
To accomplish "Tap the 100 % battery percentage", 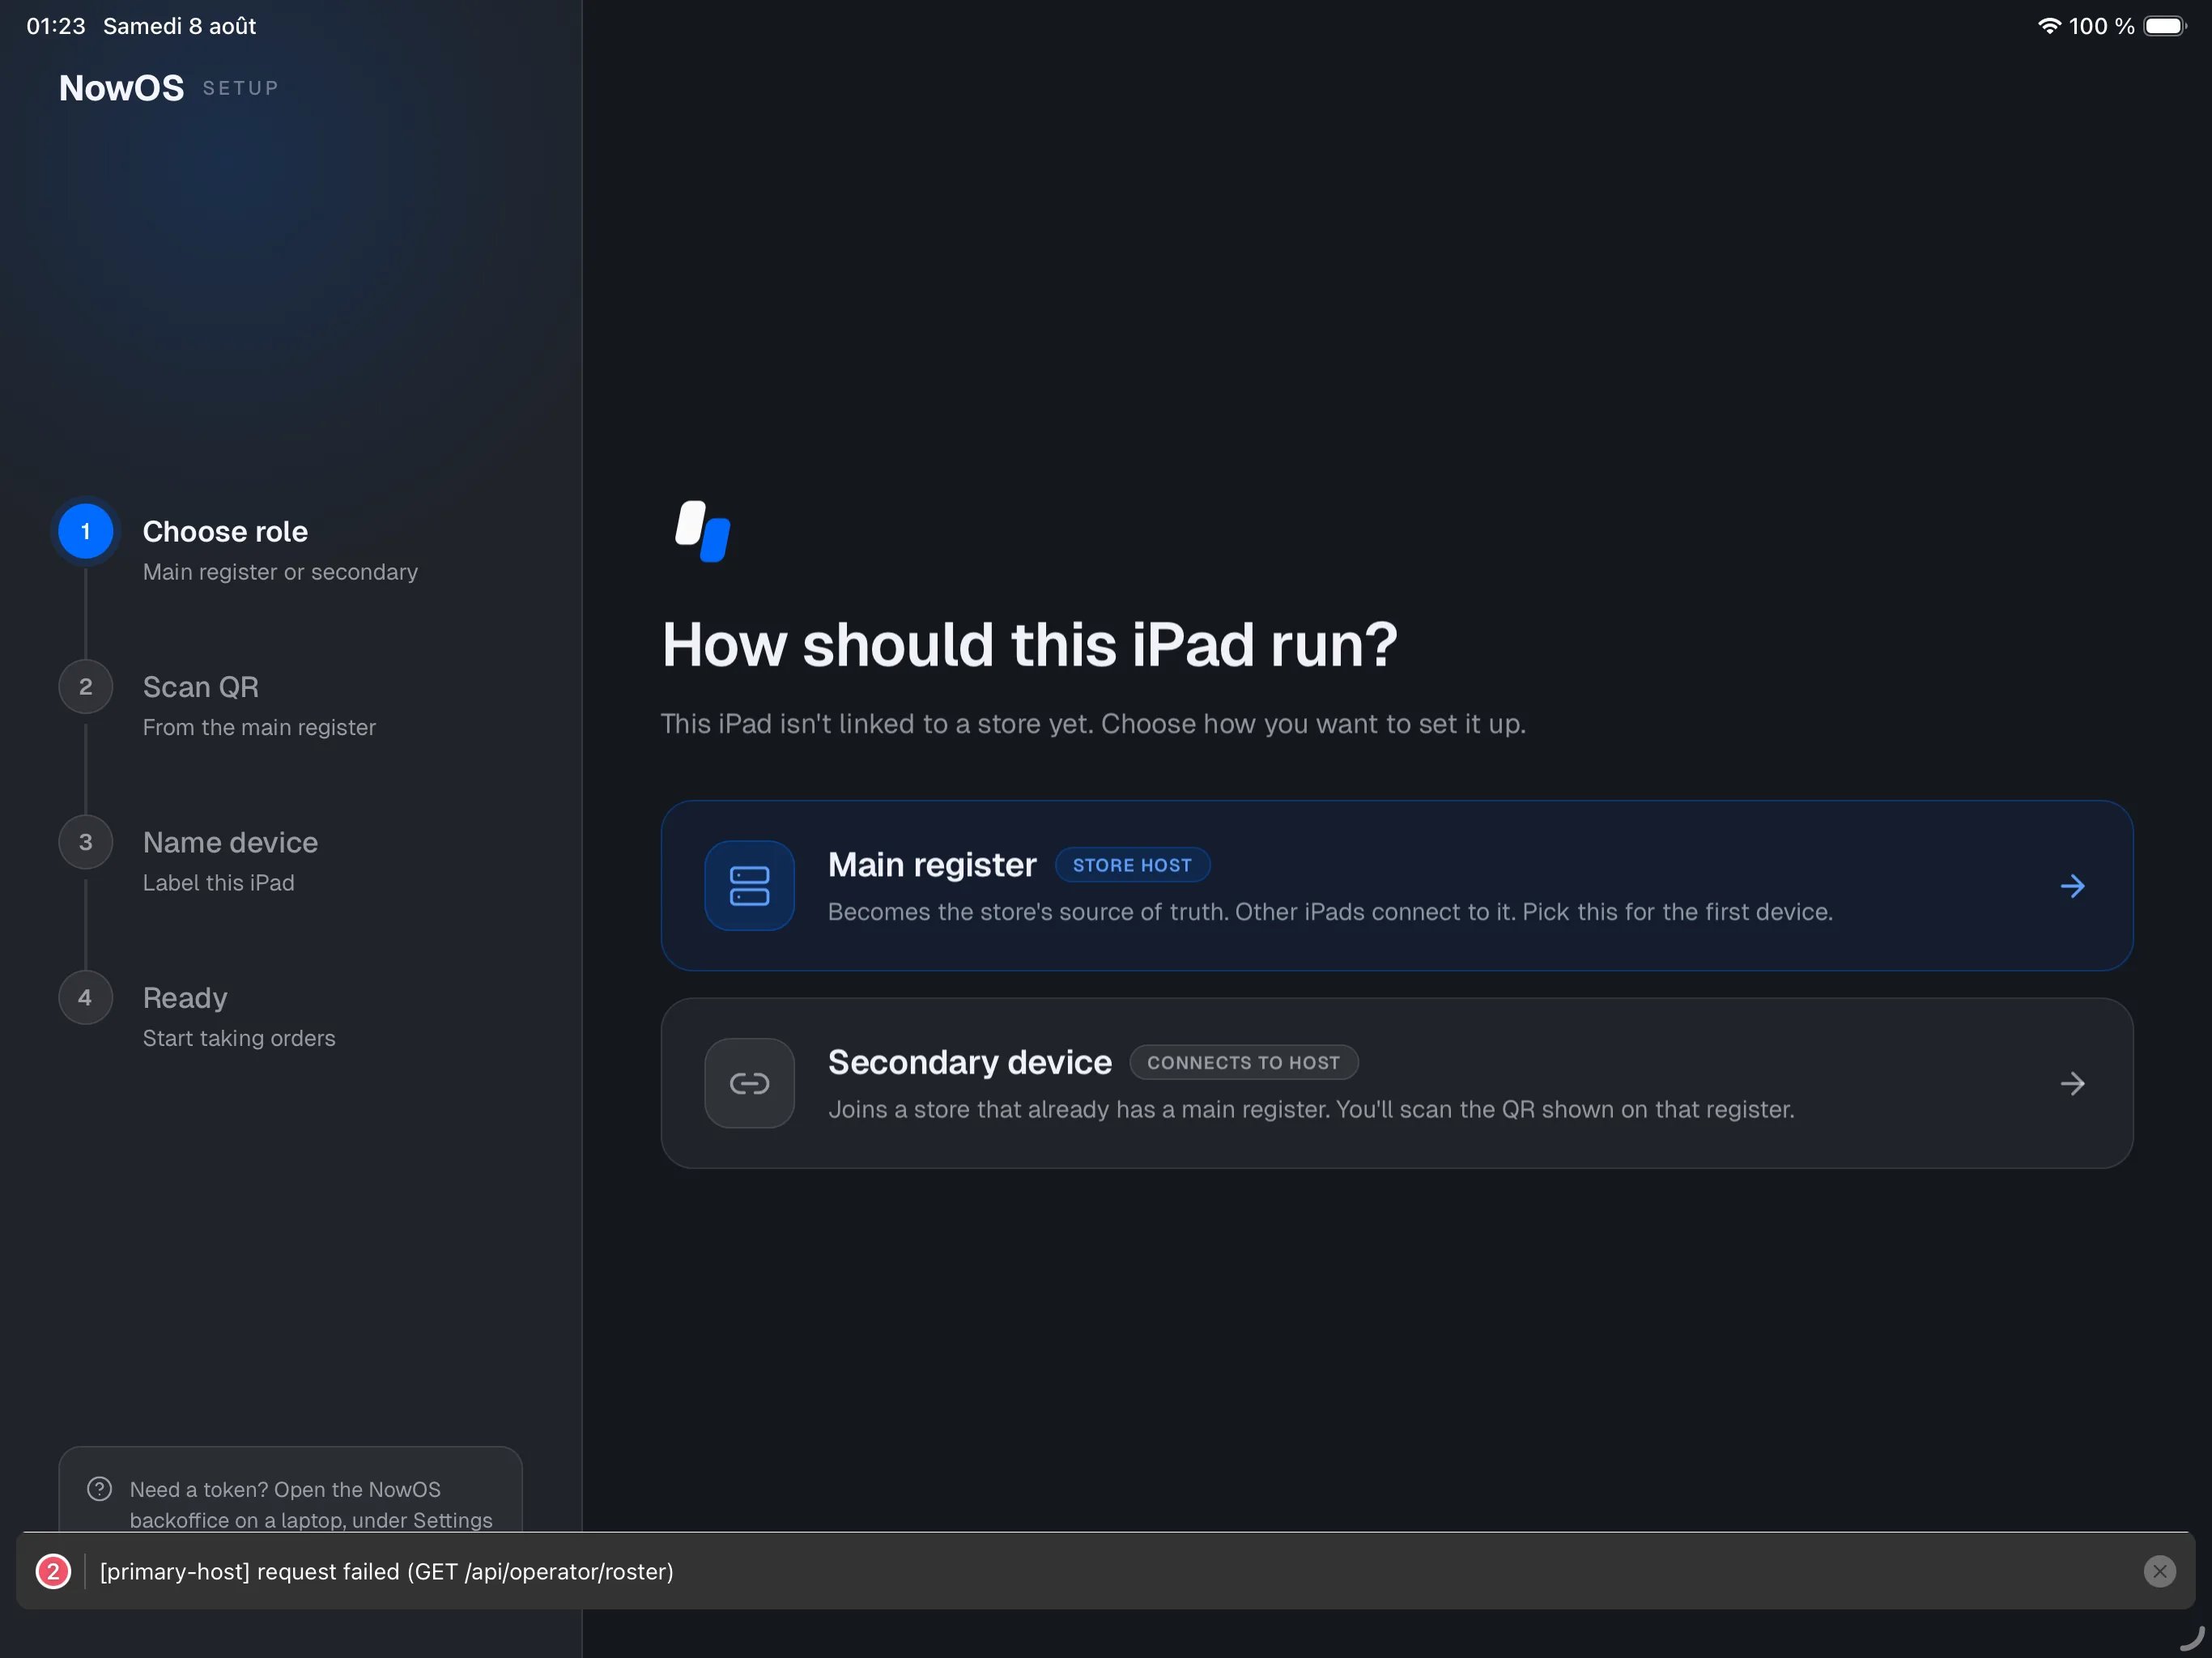I will point(2102,26).
